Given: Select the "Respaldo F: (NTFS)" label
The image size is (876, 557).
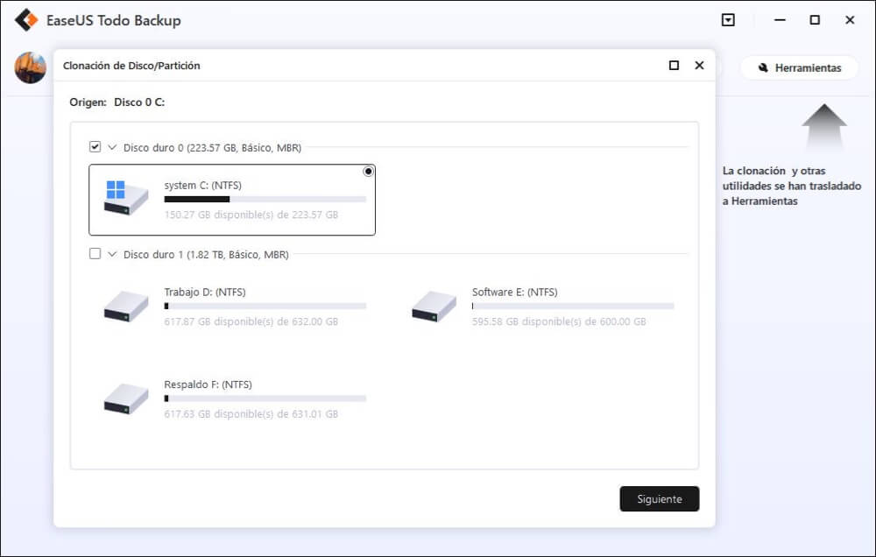Looking at the screenshot, I should click(208, 384).
